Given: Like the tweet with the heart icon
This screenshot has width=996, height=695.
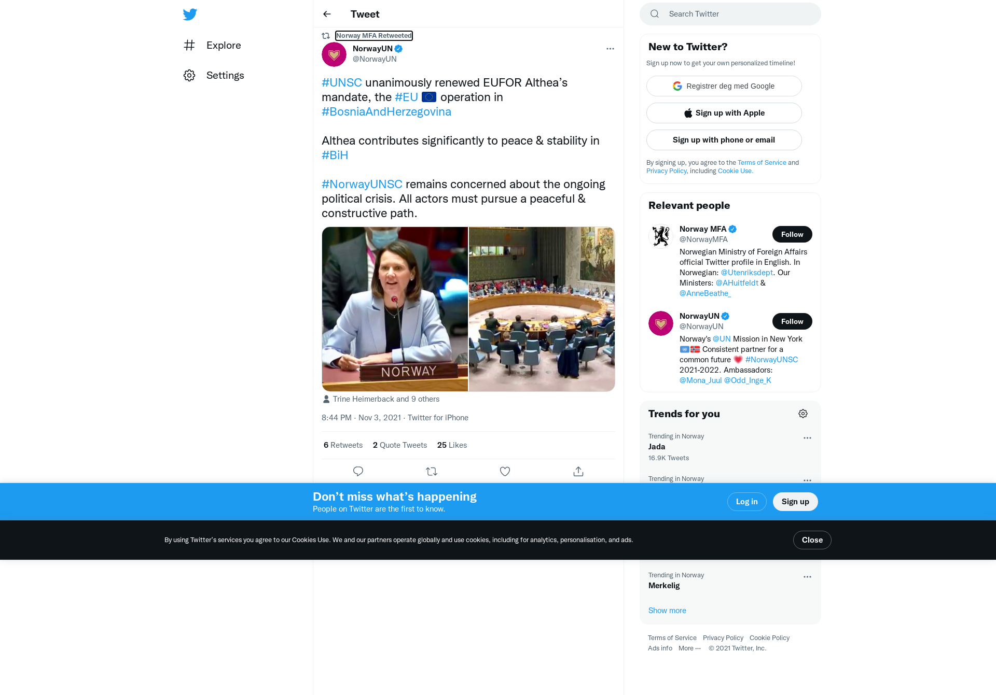Looking at the screenshot, I should click(x=505, y=471).
